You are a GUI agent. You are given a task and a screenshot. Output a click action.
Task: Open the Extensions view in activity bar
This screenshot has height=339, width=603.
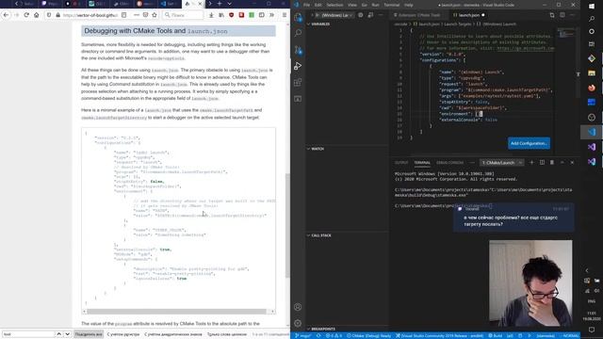click(298, 83)
